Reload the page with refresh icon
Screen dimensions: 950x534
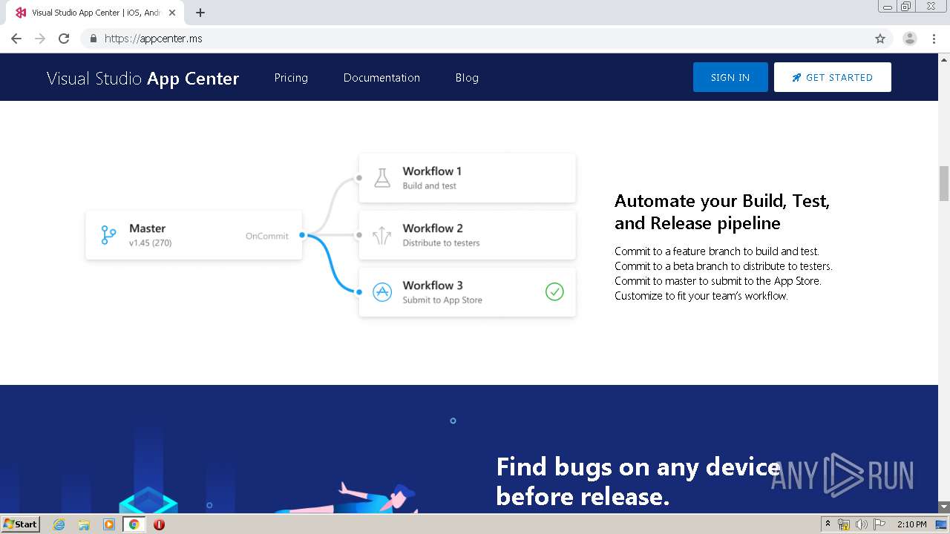pyautogui.click(x=64, y=39)
